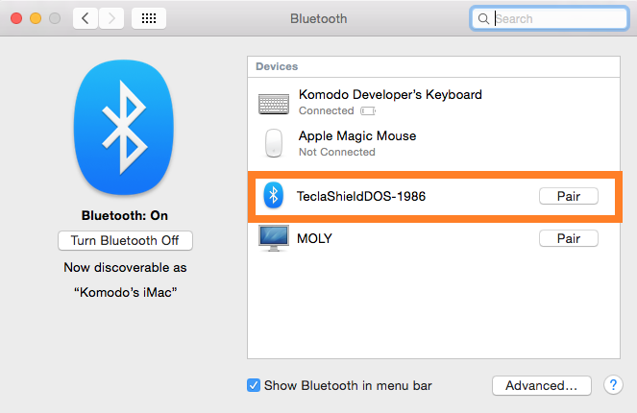
Task: Click the Bluetooth icon beside TeclaShieldDOS-1986
Action: pyautogui.click(x=274, y=196)
